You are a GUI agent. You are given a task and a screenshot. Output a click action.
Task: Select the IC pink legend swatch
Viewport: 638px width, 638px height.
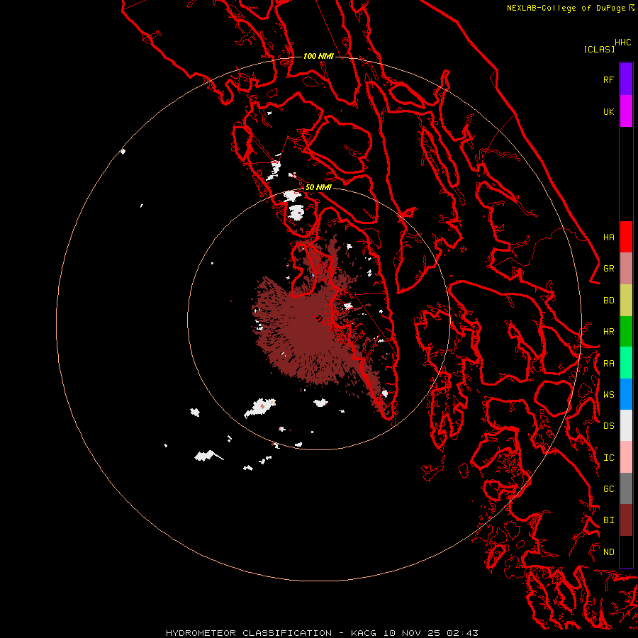[x=626, y=457]
